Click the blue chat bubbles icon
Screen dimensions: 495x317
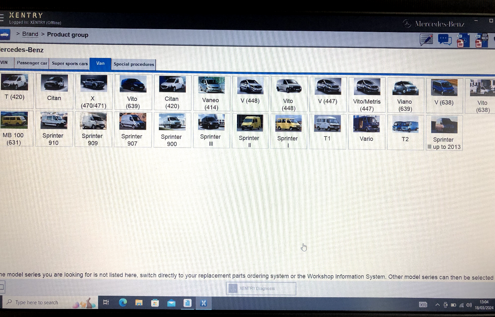click(445, 40)
